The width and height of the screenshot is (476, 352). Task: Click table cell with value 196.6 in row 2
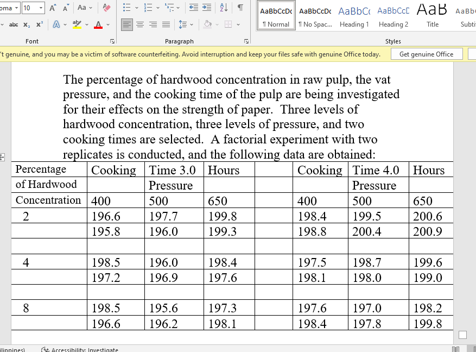pyautogui.click(x=116, y=216)
